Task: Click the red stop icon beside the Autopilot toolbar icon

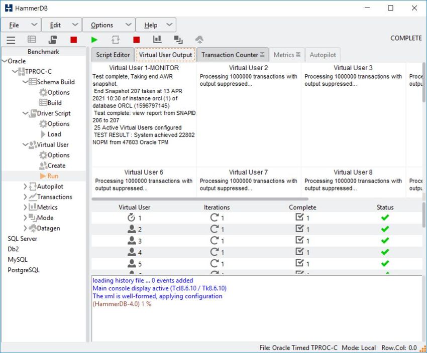Action: tap(137, 40)
